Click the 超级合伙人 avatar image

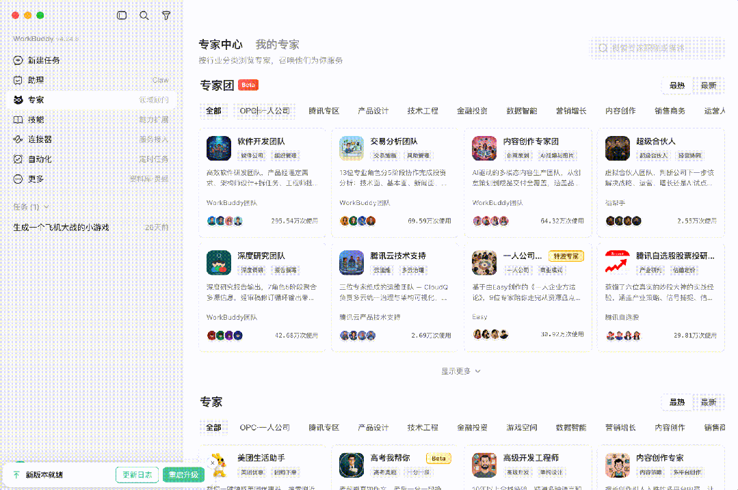[618, 148]
